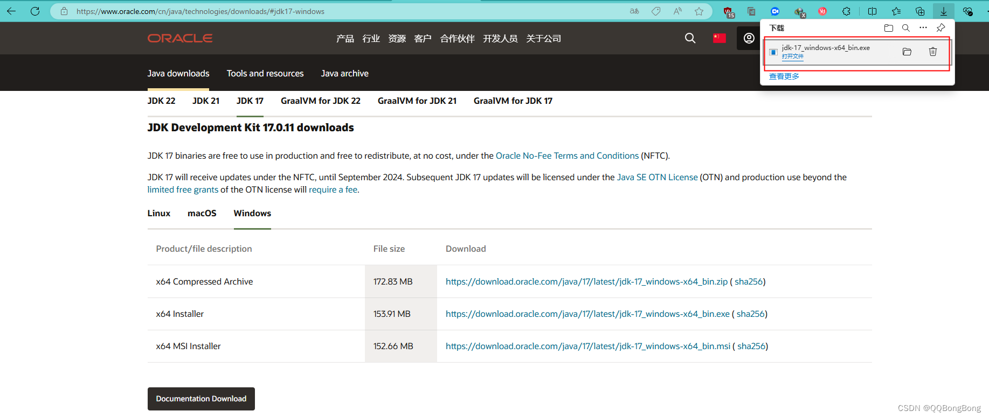
Task: Switch to the macOS tab
Action: tap(202, 214)
